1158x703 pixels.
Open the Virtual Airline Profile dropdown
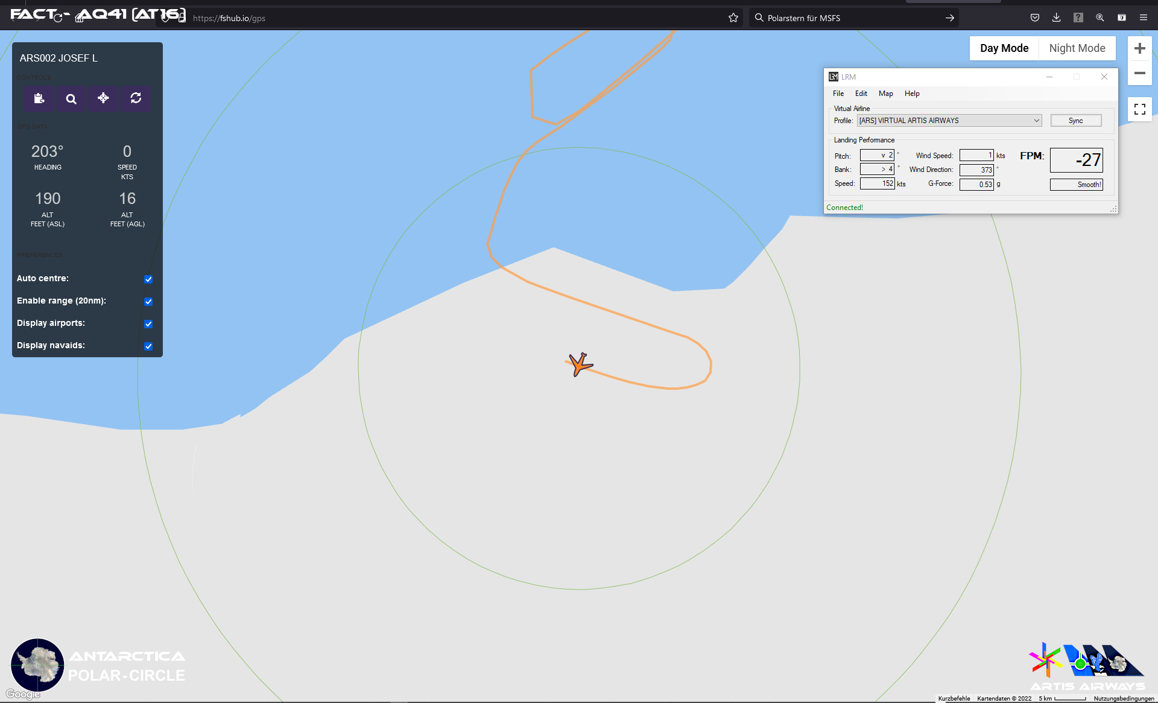point(949,121)
